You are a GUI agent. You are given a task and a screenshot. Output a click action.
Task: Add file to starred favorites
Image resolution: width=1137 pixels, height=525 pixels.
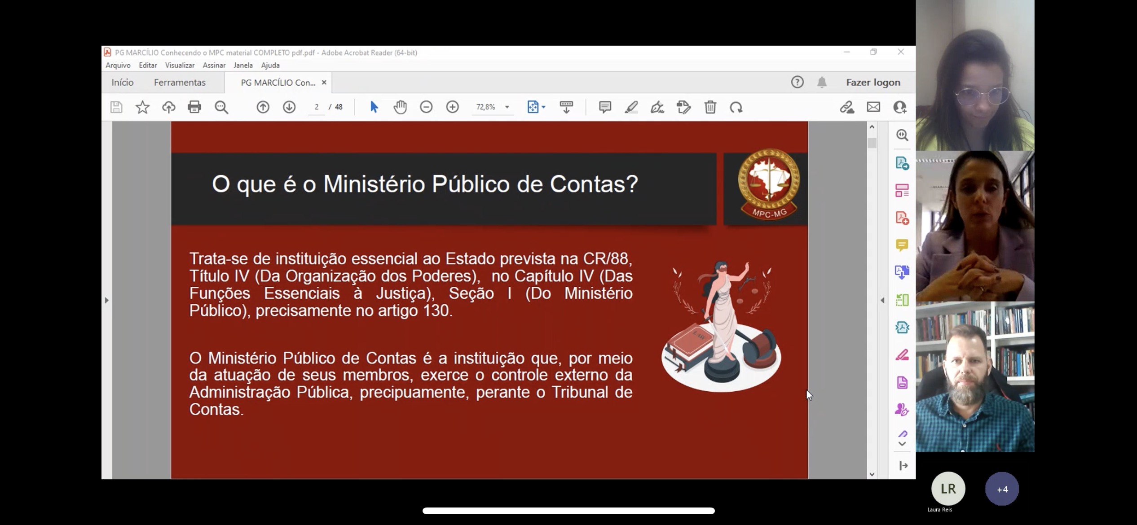click(x=142, y=107)
